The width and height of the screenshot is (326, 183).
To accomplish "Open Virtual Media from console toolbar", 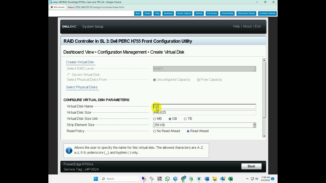I will click(x=227, y=13).
